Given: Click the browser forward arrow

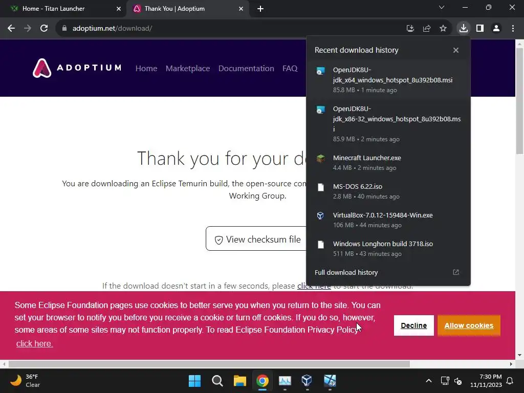Looking at the screenshot, I should coord(28,29).
